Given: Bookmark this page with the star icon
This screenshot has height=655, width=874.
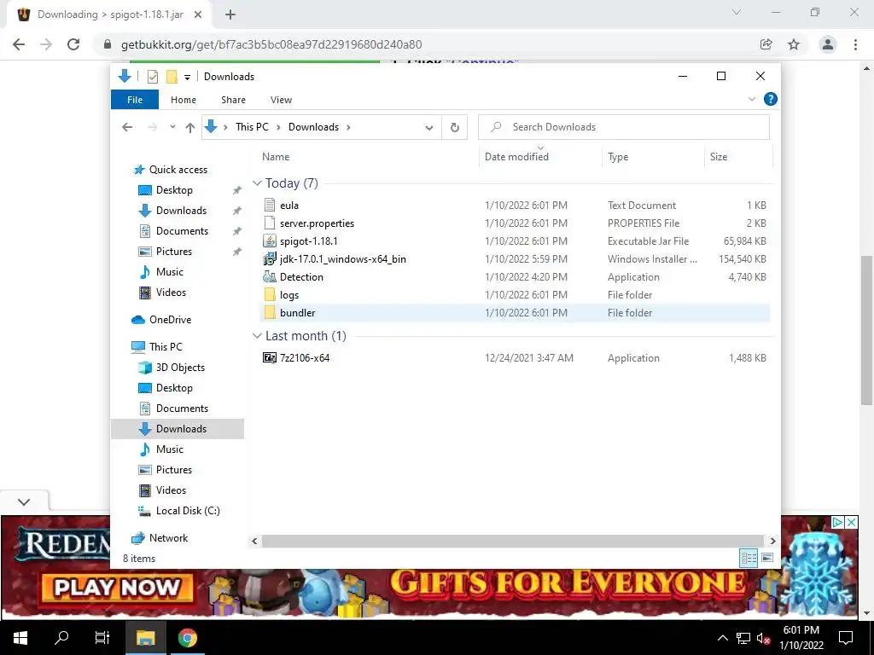Looking at the screenshot, I should [x=794, y=44].
